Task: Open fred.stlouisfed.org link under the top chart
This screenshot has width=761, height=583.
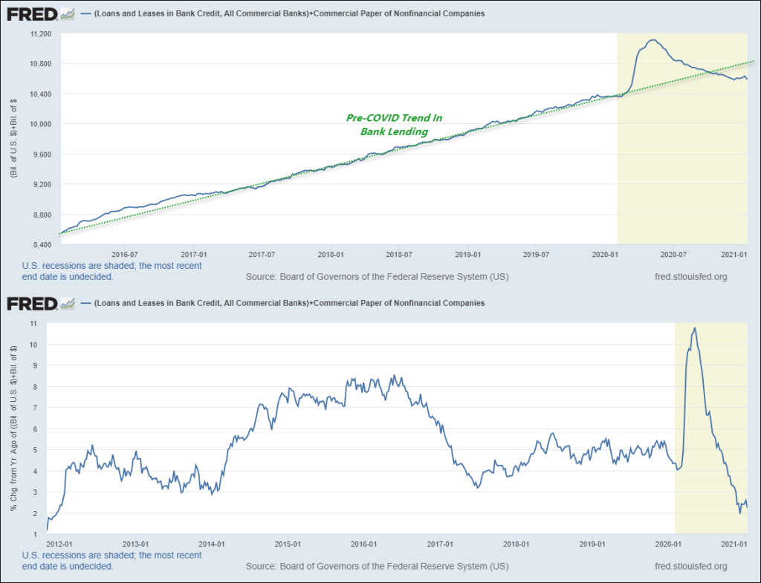Action: (687, 276)
